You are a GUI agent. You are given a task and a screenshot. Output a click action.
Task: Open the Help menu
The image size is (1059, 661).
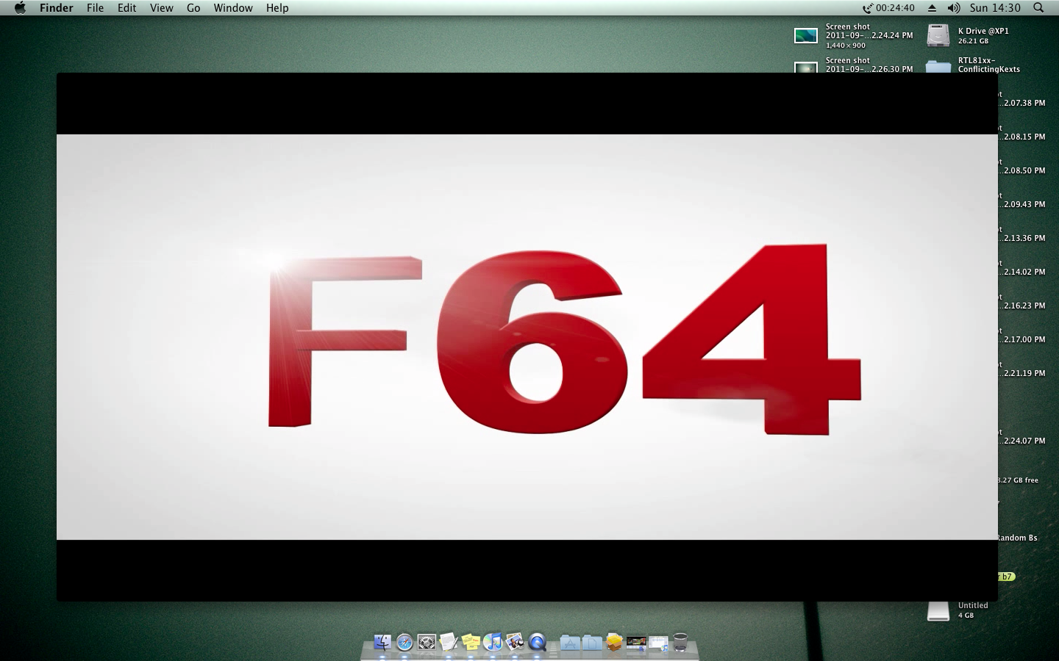(x=277, y=8)
